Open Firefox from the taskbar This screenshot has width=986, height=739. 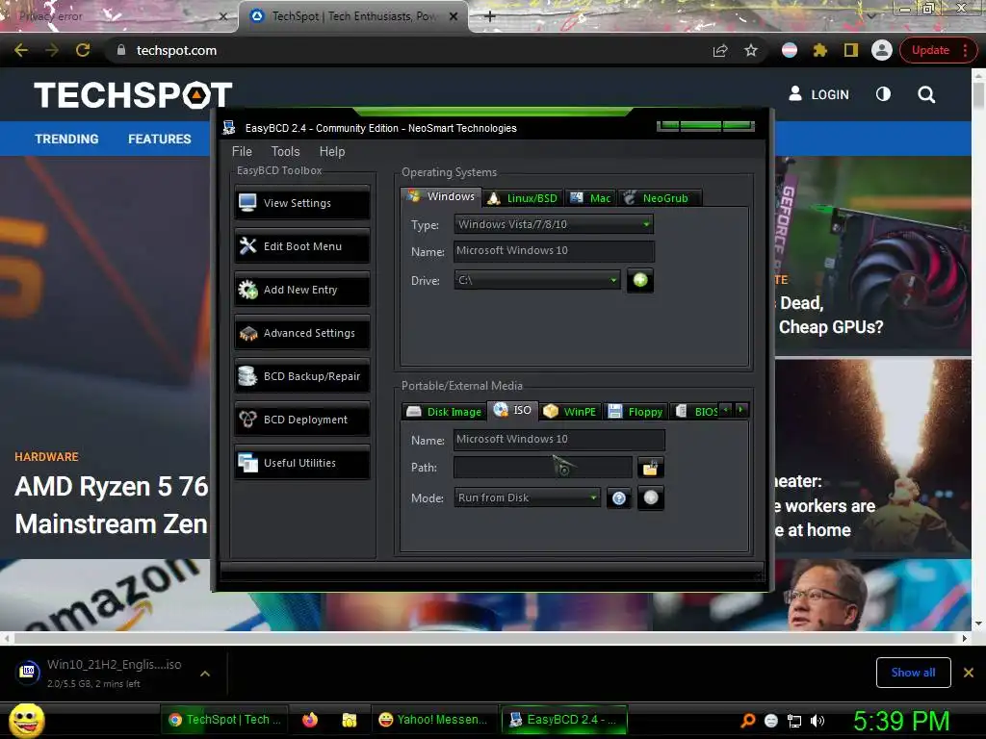310,720
